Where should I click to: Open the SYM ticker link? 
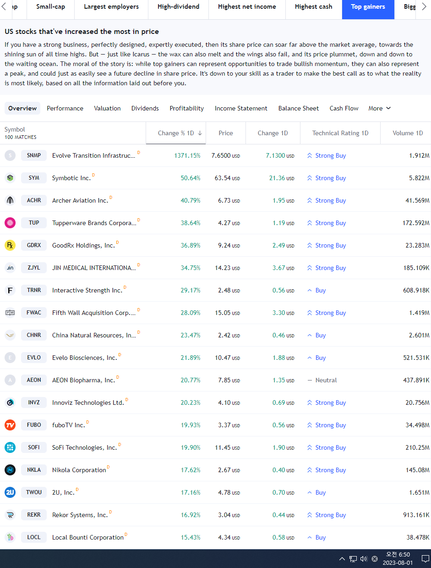pos(34,178)
